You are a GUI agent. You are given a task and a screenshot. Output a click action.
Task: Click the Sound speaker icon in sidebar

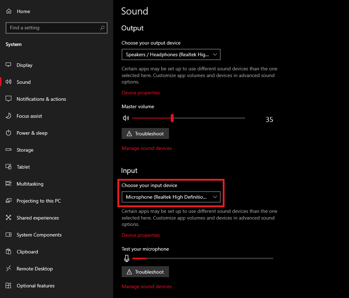8,82
